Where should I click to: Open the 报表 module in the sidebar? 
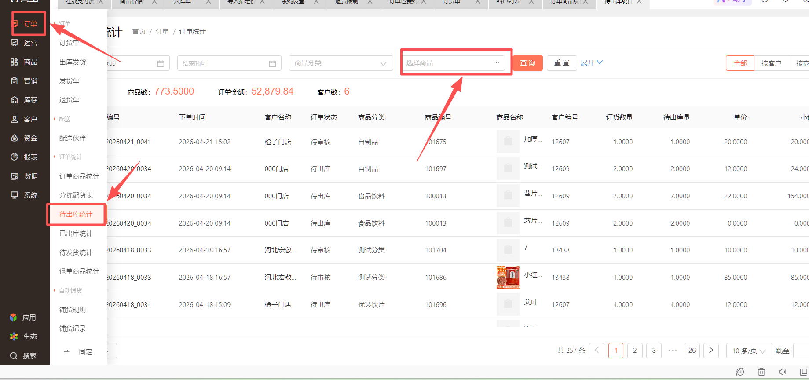[25, 157]
